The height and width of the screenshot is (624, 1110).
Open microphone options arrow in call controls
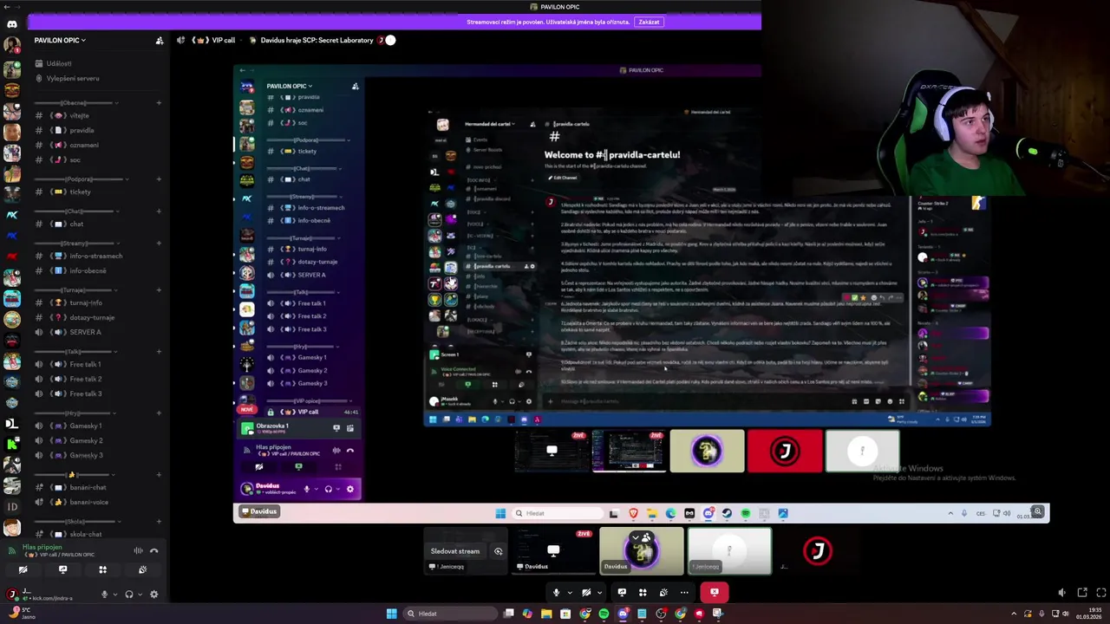pyautogui.click(x=570, y=593)
